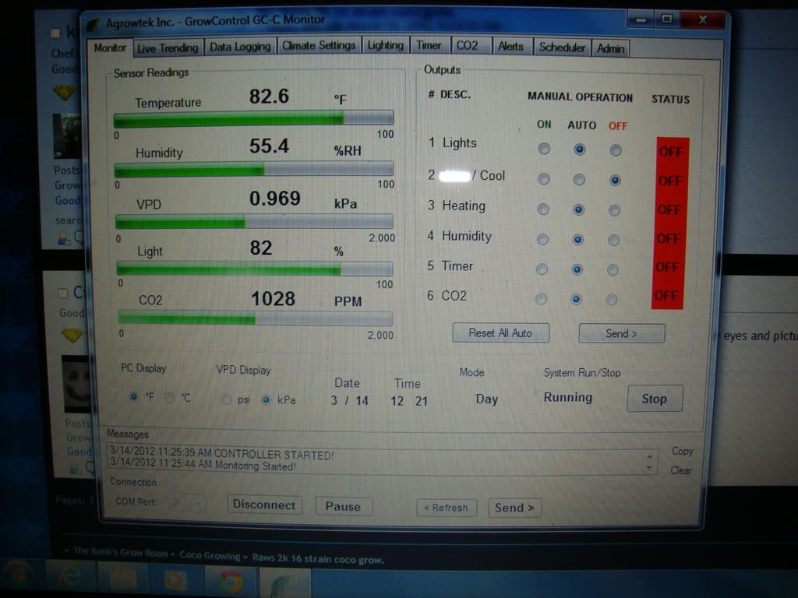Set CO2 output to OFF

(611, 300)
